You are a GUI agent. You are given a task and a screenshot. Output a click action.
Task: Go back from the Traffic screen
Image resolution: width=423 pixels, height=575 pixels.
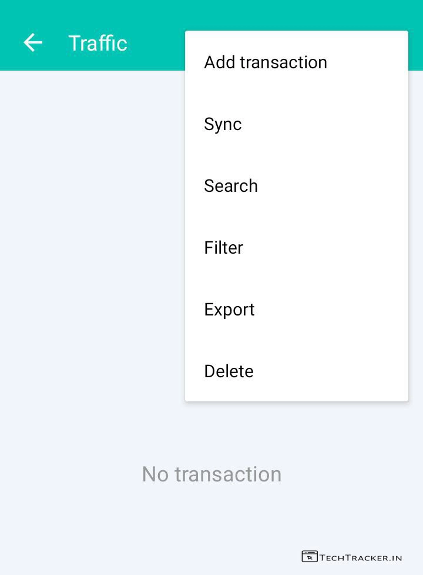[x=33, y=43]
